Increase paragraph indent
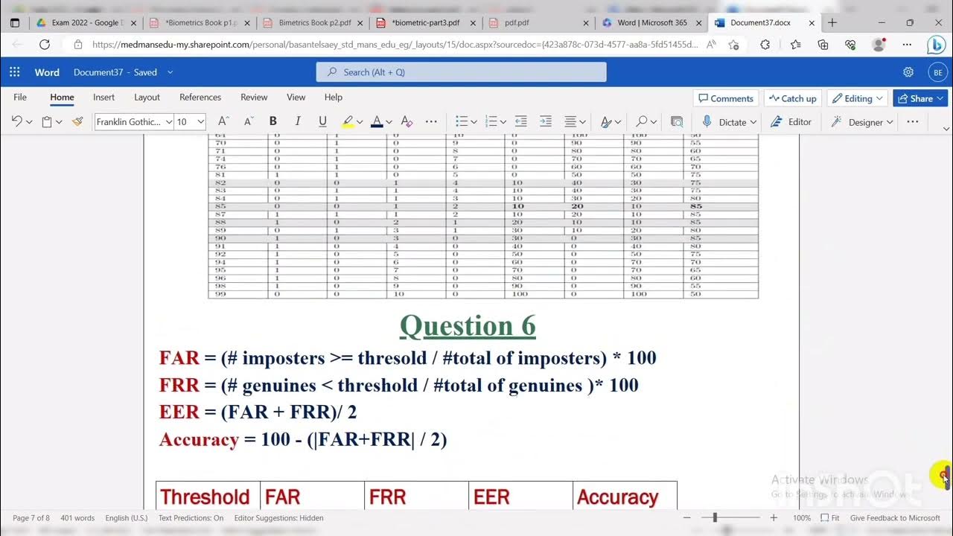Image resolution: width=953 pixels, height=536 pixels. (x=546, y=121)
